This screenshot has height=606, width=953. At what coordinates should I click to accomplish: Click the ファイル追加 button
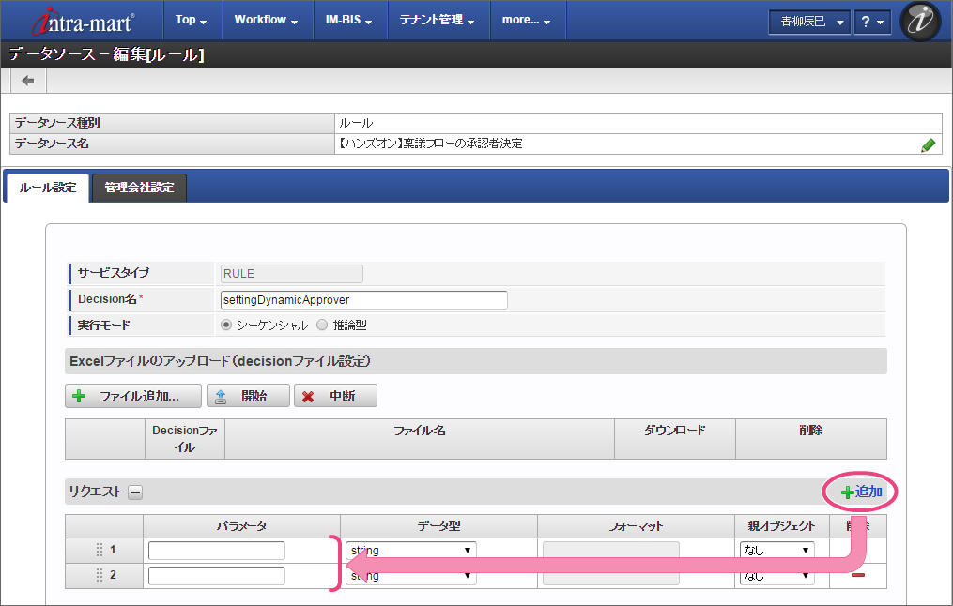pyautogui.click(x=133, y=396)
